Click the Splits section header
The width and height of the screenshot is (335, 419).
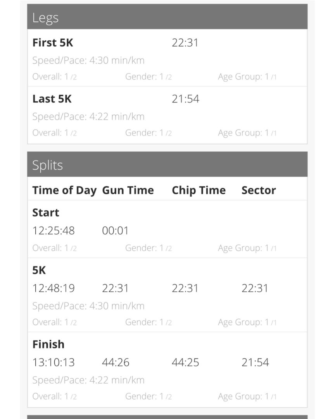pyautogui.click(x=167, y=164)
